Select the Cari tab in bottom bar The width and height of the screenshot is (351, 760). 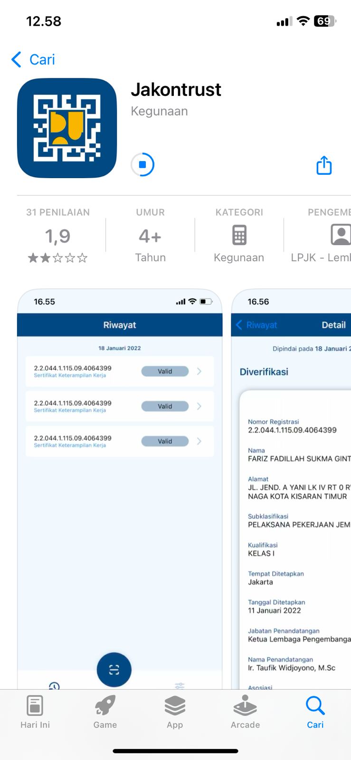pos(315,712)
